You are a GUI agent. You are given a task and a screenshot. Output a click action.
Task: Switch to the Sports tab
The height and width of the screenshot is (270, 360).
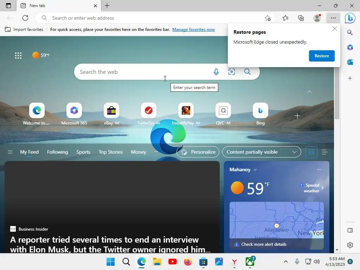(83, 152)
